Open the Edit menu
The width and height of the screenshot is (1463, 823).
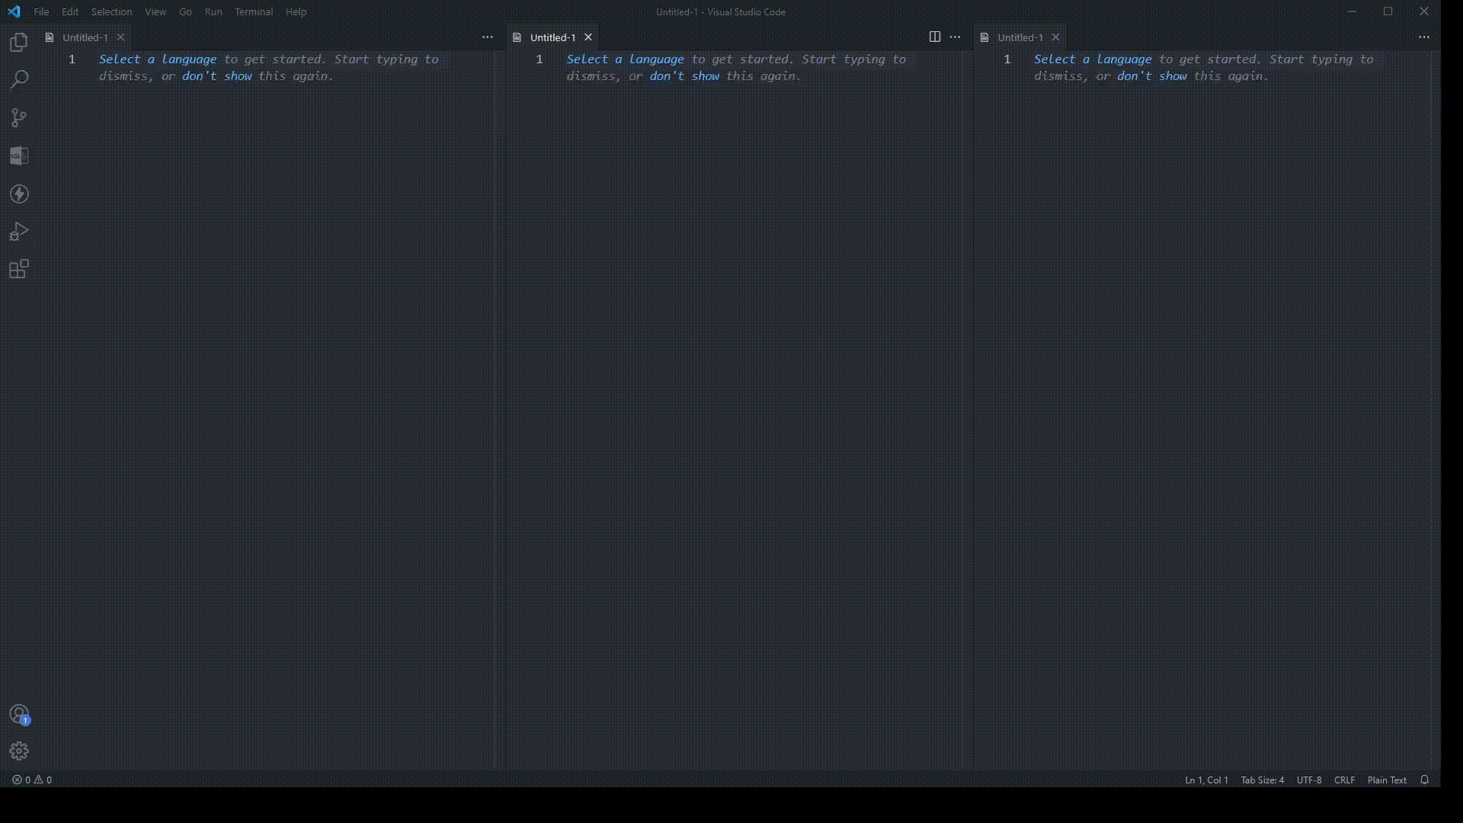coord(70,11)
